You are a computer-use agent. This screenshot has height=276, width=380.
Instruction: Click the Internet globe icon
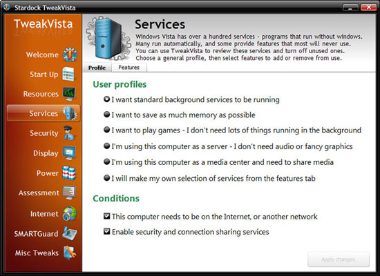click(x=70, y=213)
